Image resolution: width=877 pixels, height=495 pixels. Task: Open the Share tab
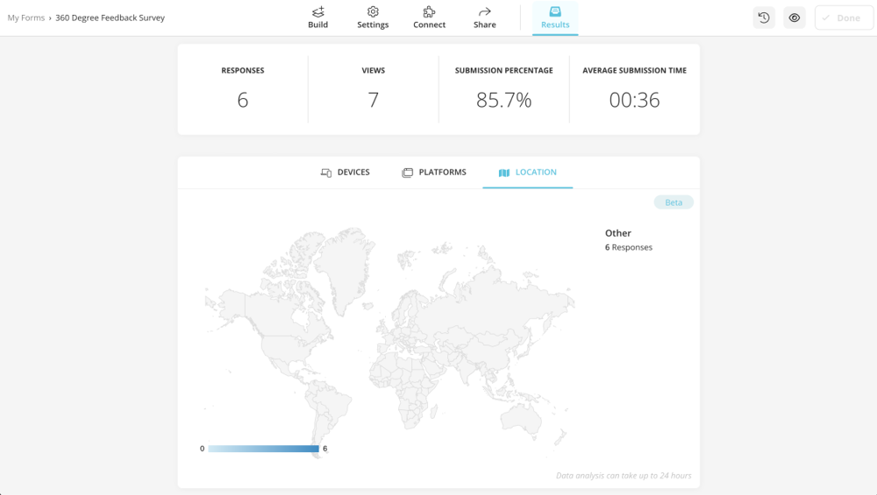(x=484, y=18)
